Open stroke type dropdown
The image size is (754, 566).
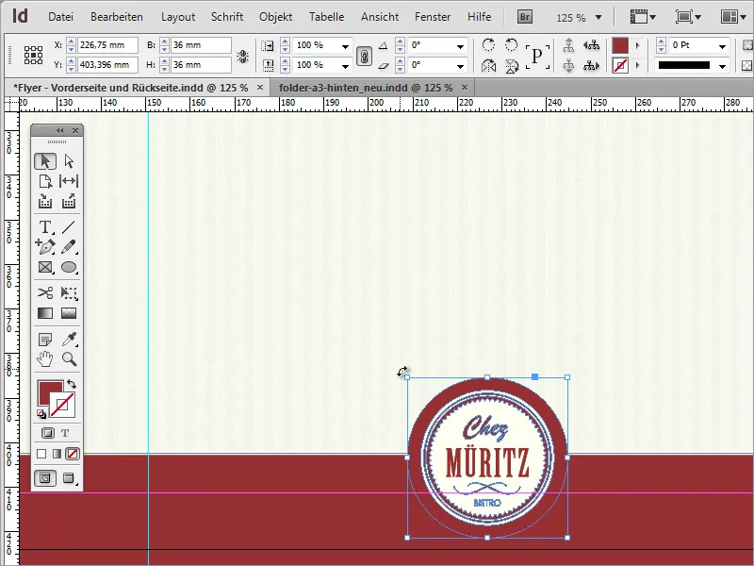click(722, 65)
